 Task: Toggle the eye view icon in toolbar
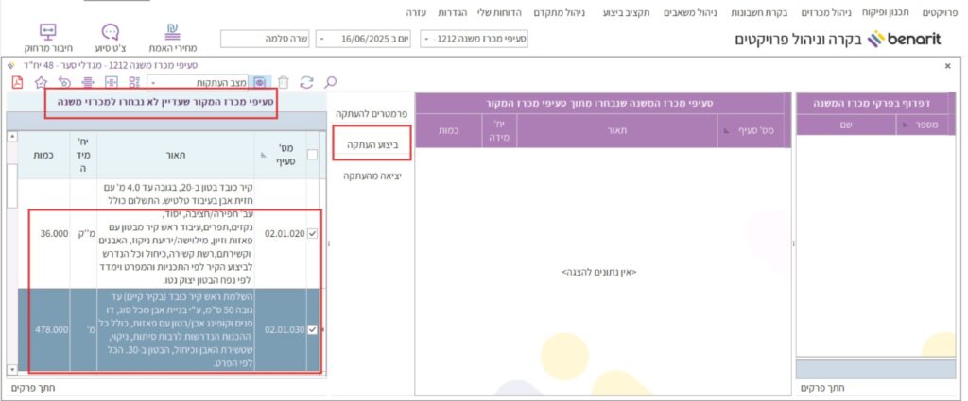tap(259, 83)
